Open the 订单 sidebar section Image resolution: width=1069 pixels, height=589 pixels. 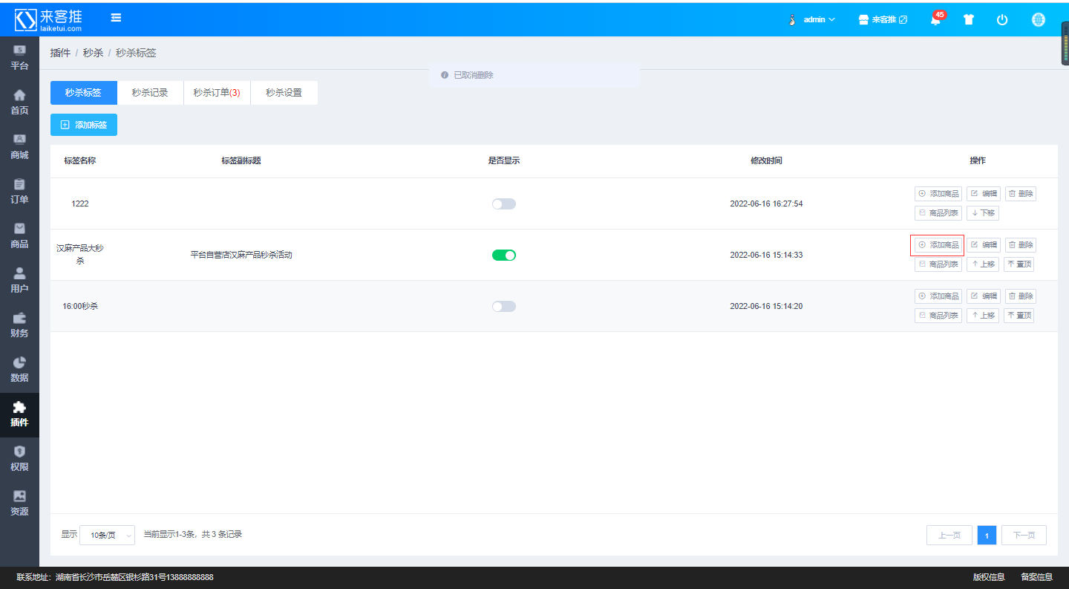click(x=19, y=192)
